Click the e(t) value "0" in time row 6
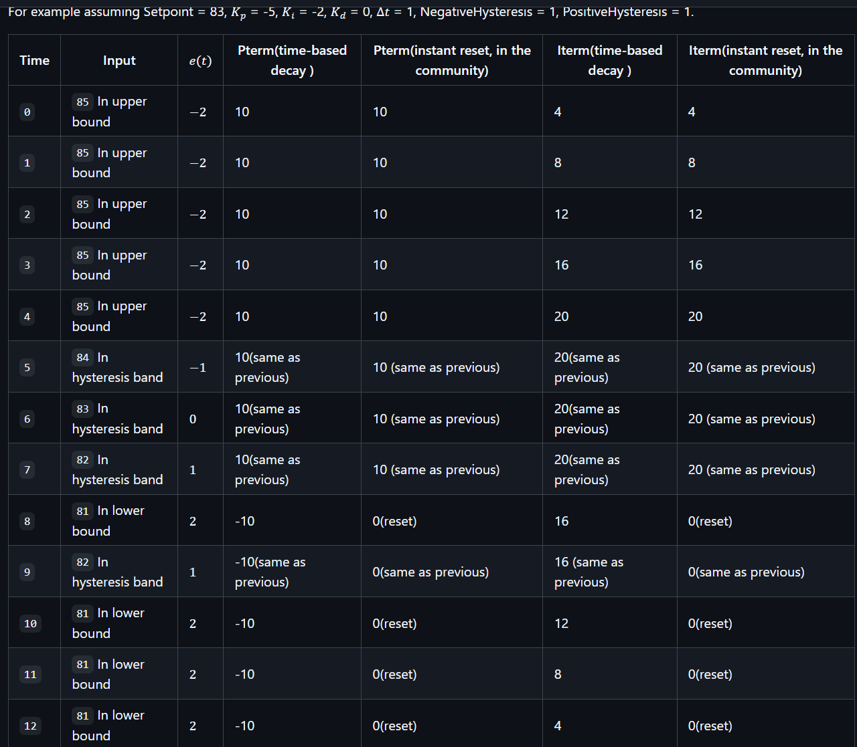 [x=193, y=419]
